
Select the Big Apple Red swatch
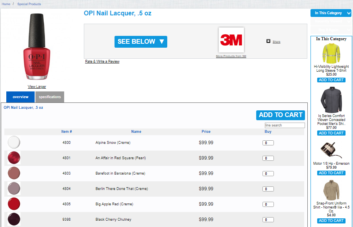[14, 204]
